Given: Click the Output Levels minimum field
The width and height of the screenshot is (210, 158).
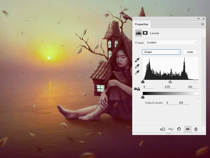Looking at the screenshot, I should pyautogui.click(x=171, y=103).
